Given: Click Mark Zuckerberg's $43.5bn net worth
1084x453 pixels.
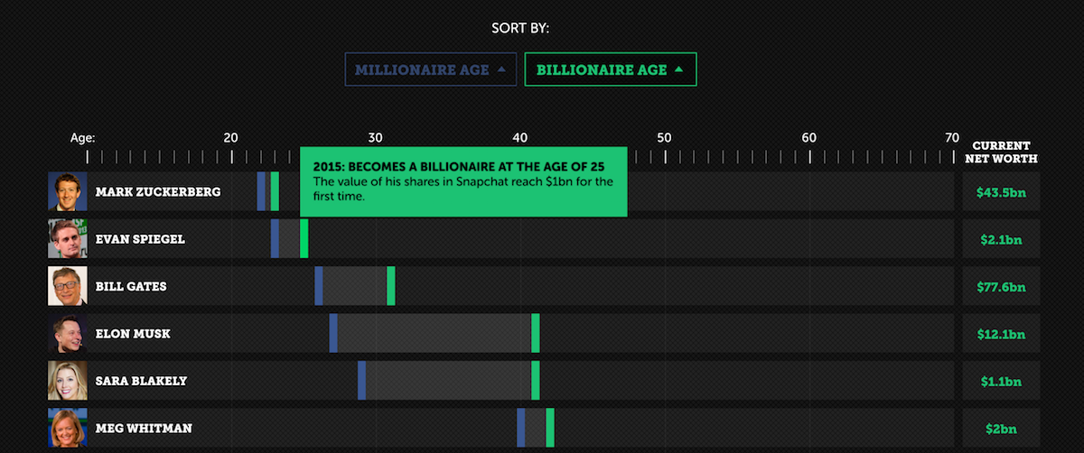Looking at the screenshot, I should point(1001,192).
